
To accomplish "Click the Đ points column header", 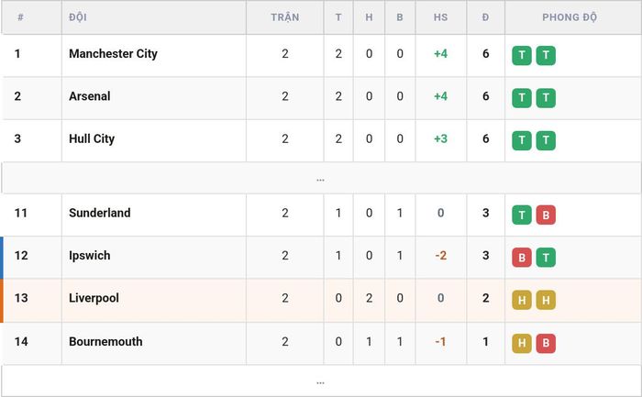I will [485, 17].
